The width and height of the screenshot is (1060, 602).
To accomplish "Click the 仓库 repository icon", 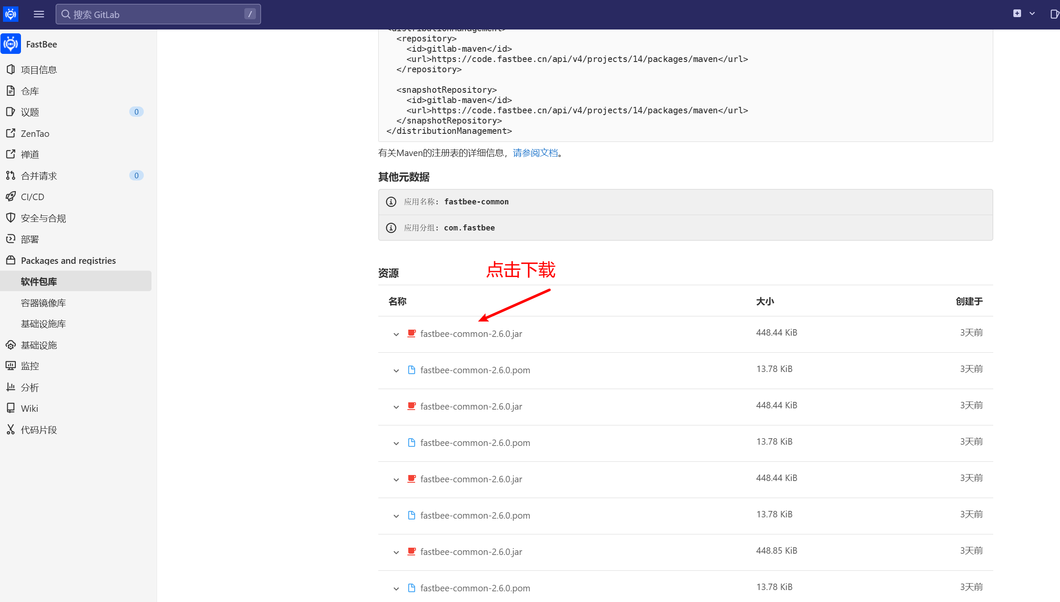I will 11,91.
